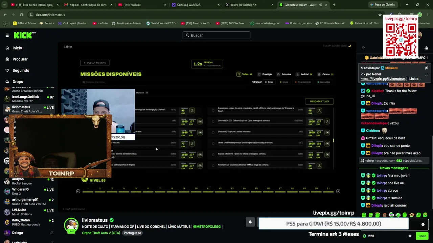This screenshot has height=243, width=433.
Task: Click the green Chat send button
Action: [x=422, y=236]
